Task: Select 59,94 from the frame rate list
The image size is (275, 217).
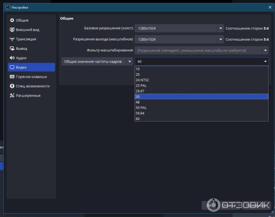Action: click(x=140, y=113)
